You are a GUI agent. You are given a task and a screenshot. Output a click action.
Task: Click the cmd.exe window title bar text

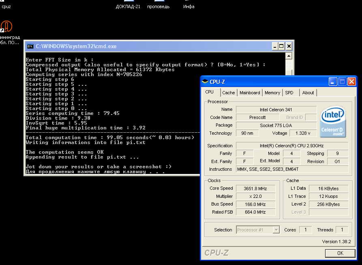pyautogui.click(x=76, y=46)
